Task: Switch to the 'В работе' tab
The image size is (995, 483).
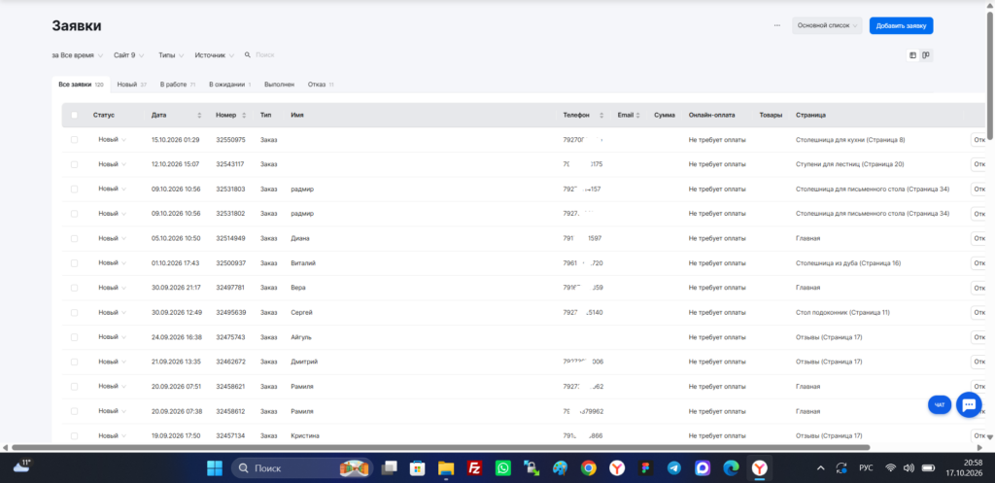Action: (177, 85)
